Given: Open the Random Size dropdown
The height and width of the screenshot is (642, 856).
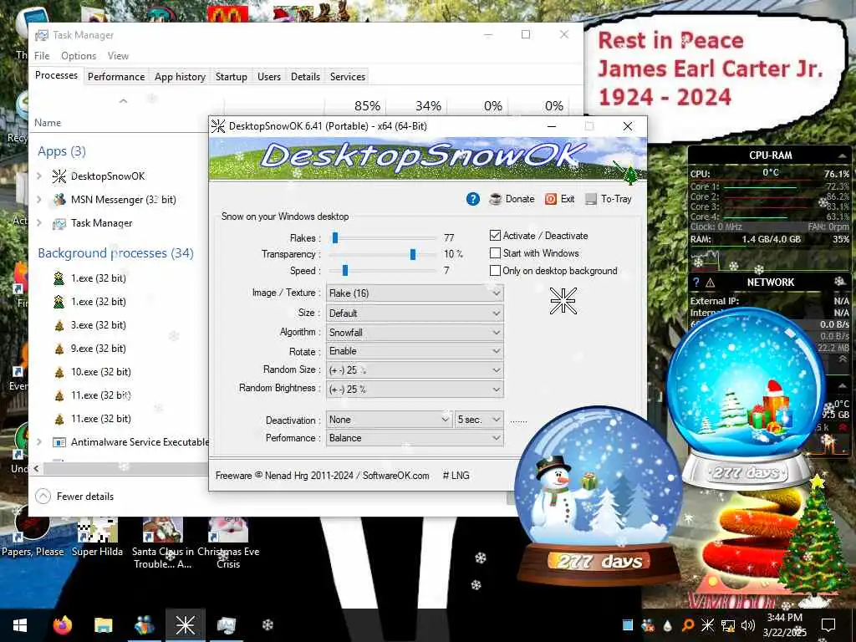Looking at the screenshot, I should (x=415, y=370).
